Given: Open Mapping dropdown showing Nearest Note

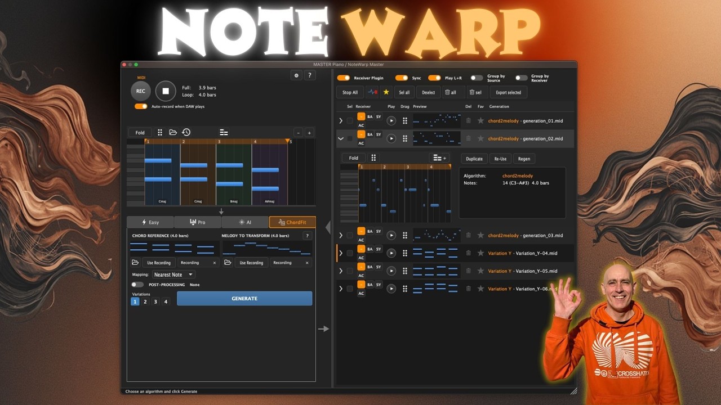Looking at the screenshot, I should pyautogui.click(x=173, y=274).
